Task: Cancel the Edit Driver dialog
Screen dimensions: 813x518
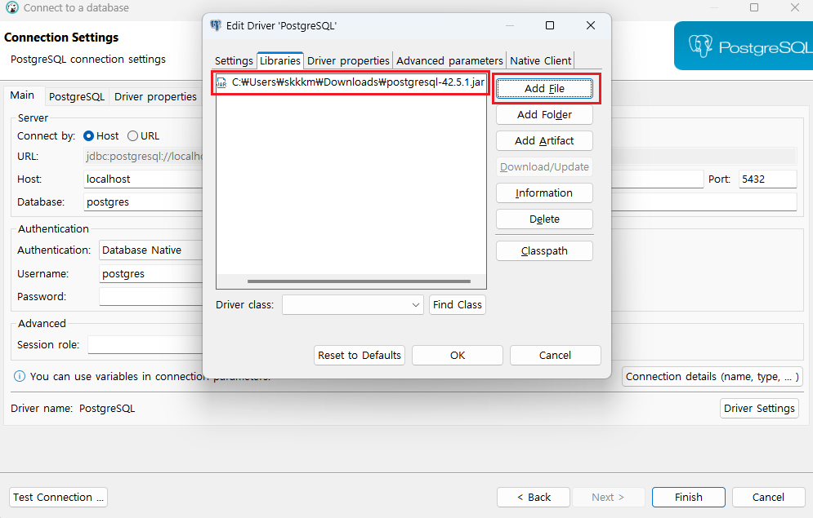Action: [x=556, y=356]
